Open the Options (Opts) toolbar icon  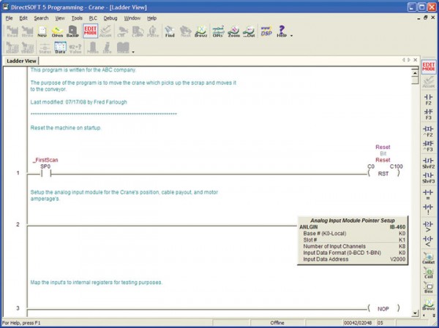(x=217, y=31)
